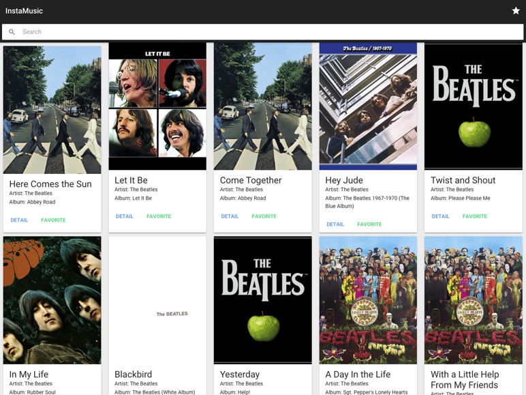Select the Yesterday green apple cover
Screen dimensions: 526x395
pos(262,300)
